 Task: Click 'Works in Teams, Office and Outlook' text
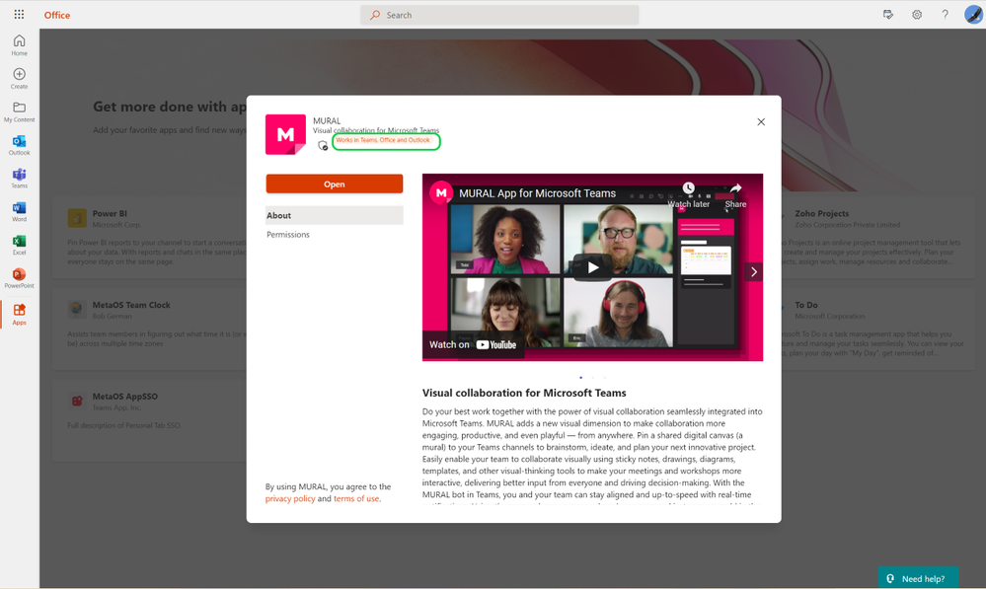tap(383, 140)
